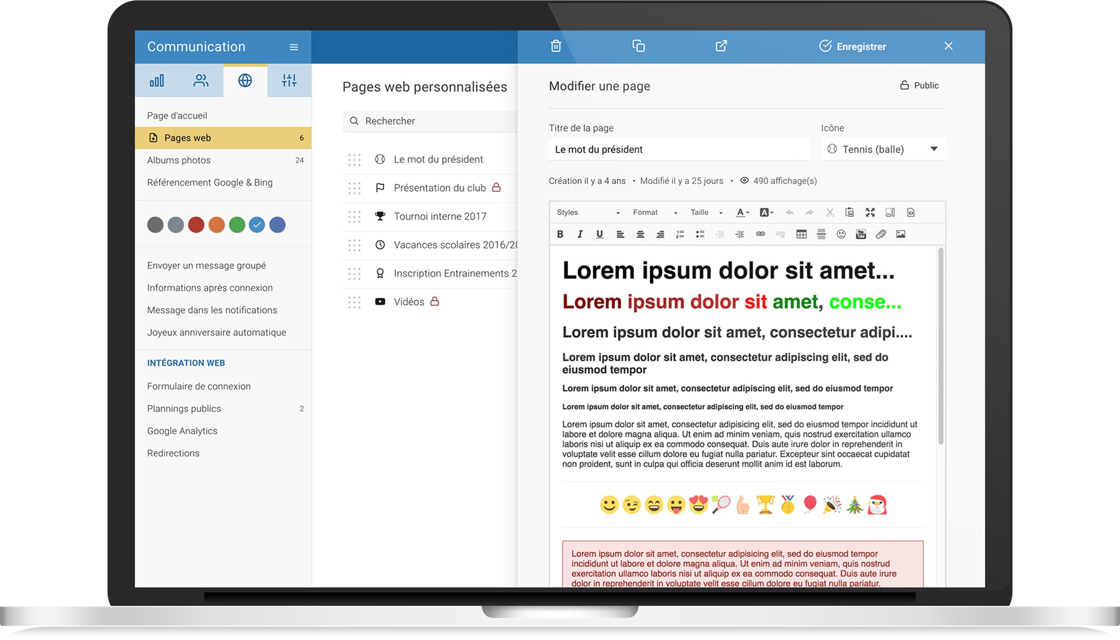This screenshot has height=640, width=1120.
Task: Select the green color swatch
Action: coord(237,225)
